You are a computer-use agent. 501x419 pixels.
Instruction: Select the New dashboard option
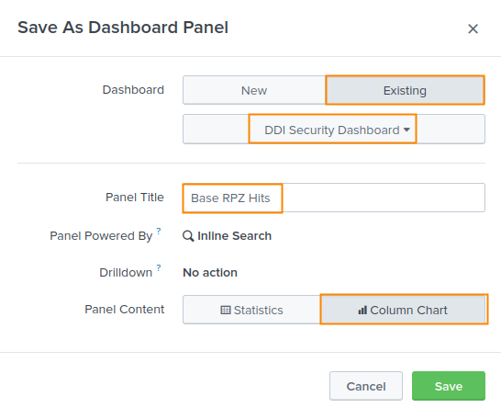click(x=254, y=90)
